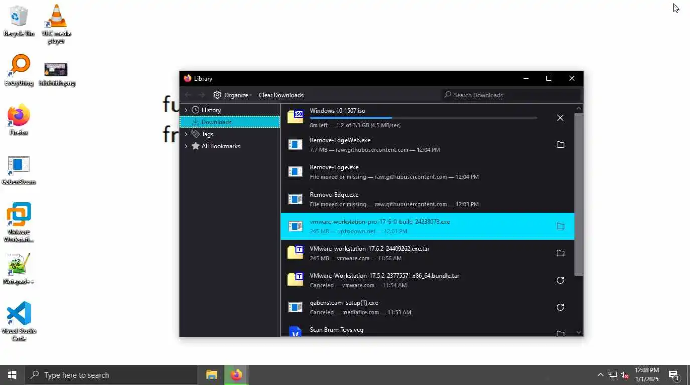Open the Windows Start menu
This screenshot has height=385, width=690.
coord(12,375)
